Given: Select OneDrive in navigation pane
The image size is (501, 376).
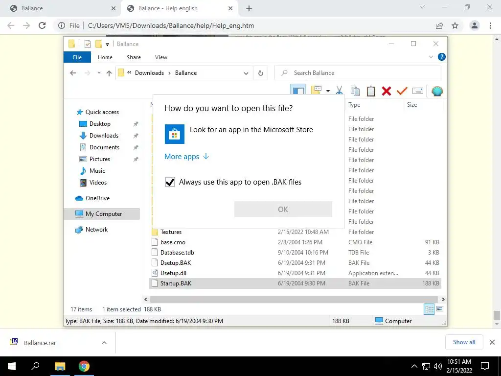Looking at the screenshot, I should pos(97,198).
